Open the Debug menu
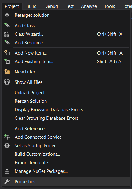 tap(51, 6)
